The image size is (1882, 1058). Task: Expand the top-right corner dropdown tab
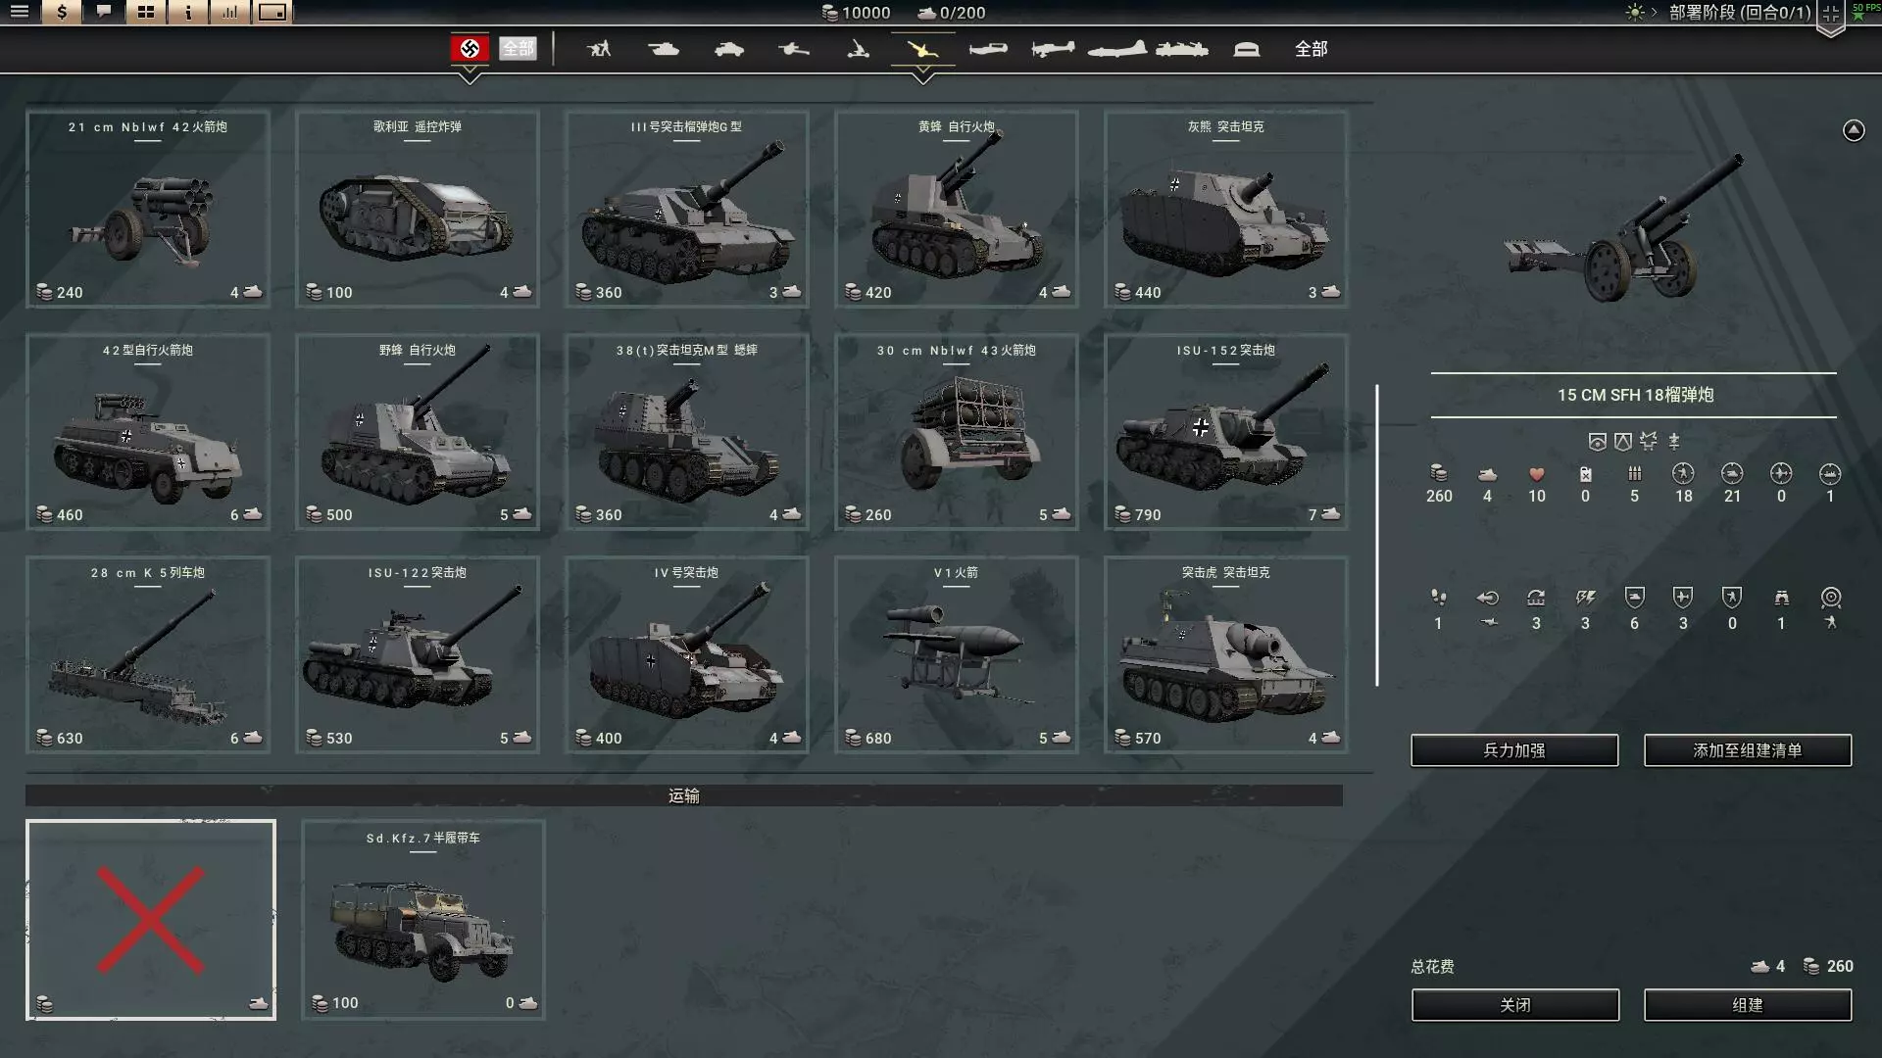point(1830,17)
